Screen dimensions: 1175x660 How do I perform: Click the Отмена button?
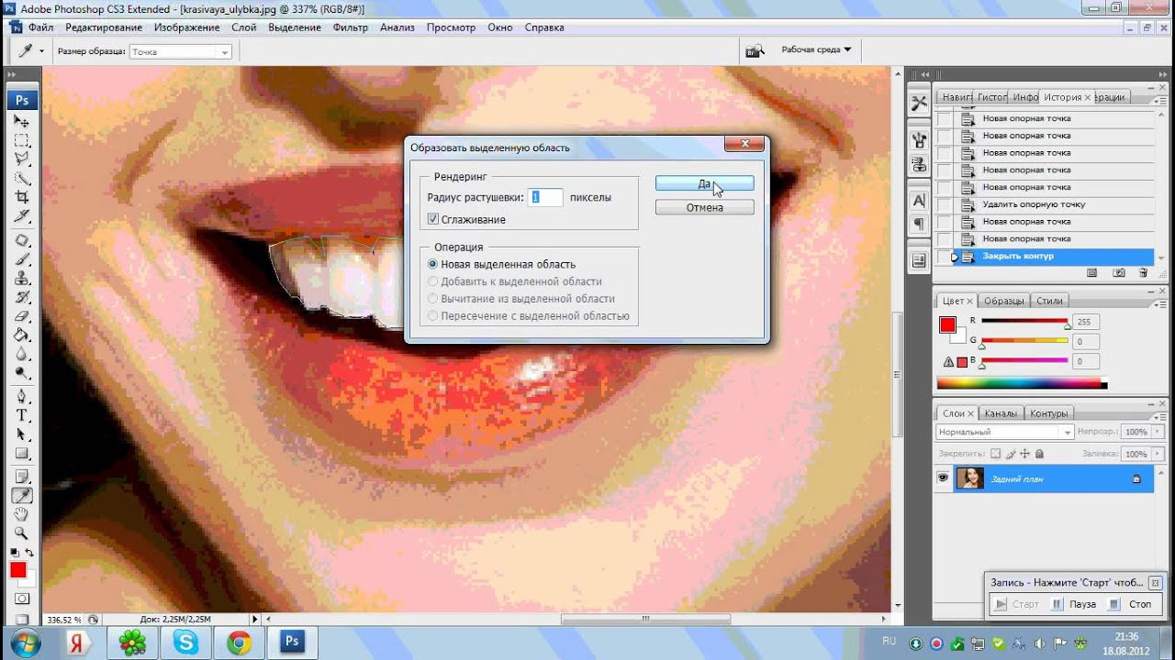(704, 207)
